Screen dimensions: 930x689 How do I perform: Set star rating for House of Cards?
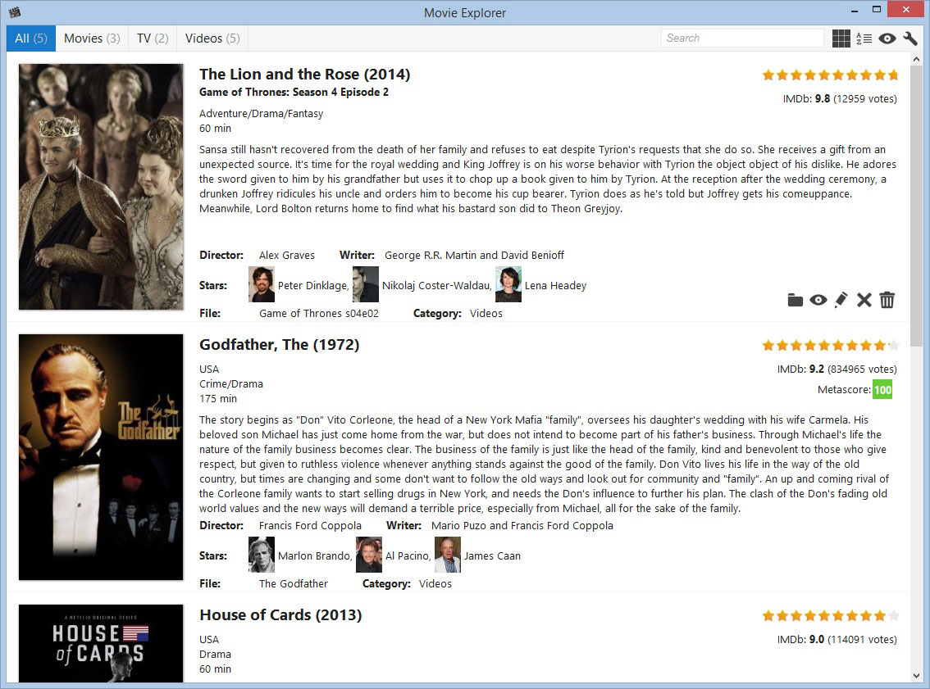(x=830, y=615)
